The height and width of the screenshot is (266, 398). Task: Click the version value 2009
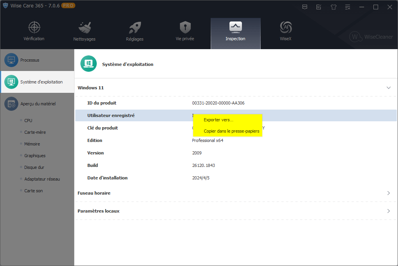point(197,153)
